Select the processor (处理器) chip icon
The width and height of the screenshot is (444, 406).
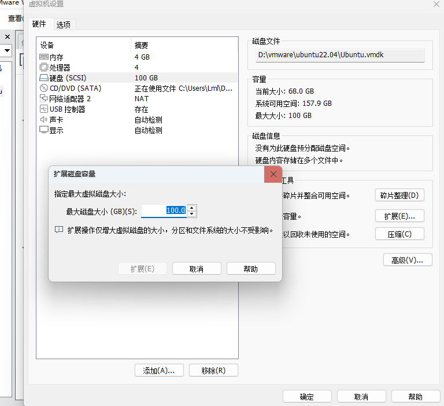click(x=43, y=68)
